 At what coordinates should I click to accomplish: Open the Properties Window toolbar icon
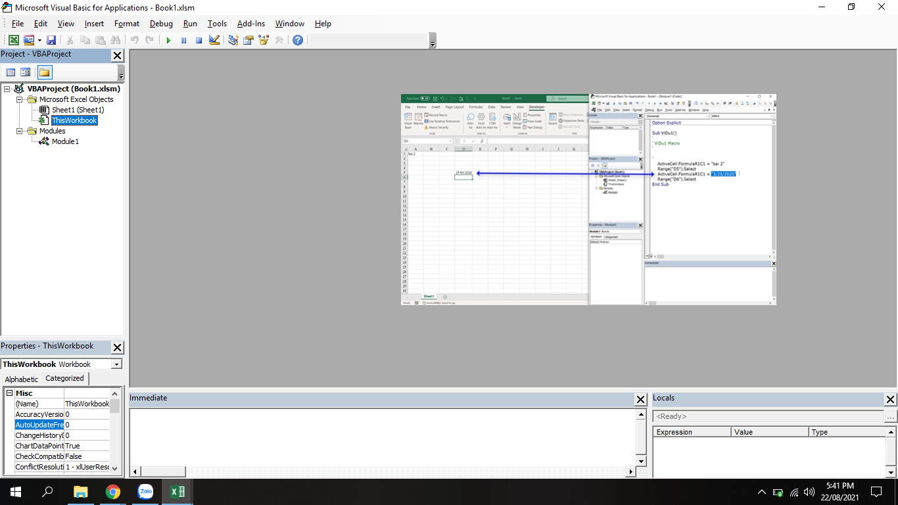click(248, 40)
